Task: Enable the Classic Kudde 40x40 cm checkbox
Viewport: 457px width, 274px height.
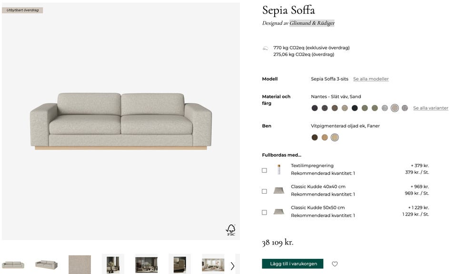Action: coord(264,191)
